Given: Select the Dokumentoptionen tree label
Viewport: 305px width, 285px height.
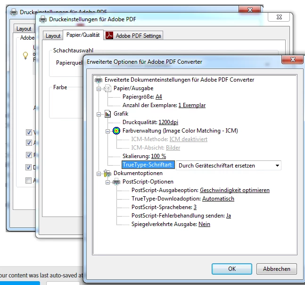Looking at the screenshot, I should [138, 173].
